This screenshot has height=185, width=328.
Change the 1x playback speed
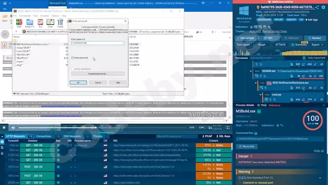[210, 127]
